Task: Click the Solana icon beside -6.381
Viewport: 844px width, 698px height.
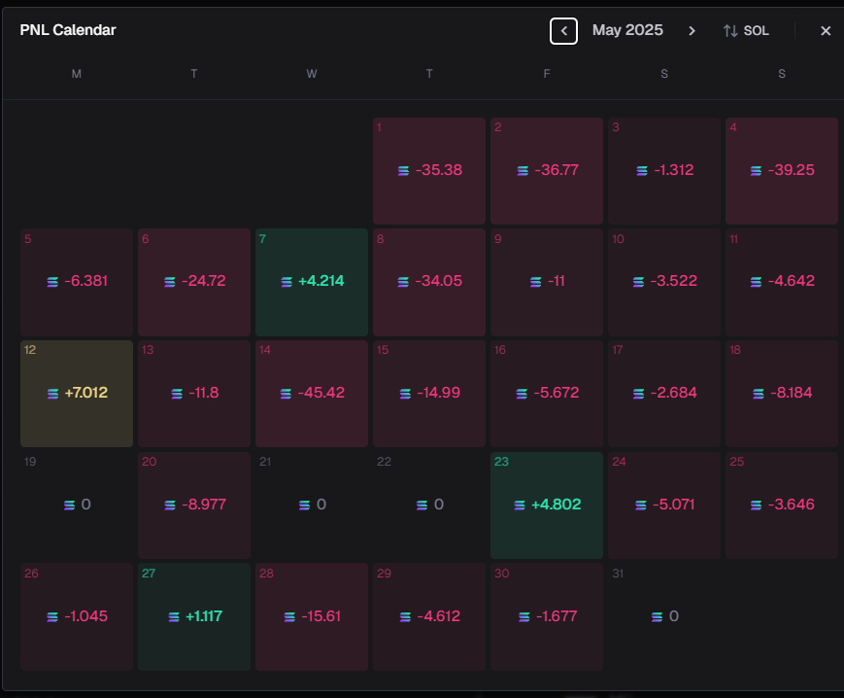Action: (52, 282)
